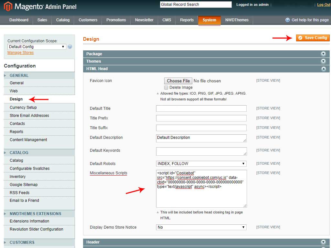Tick the Delete Image checkbox
331x248 pixels.
[166, 87]
